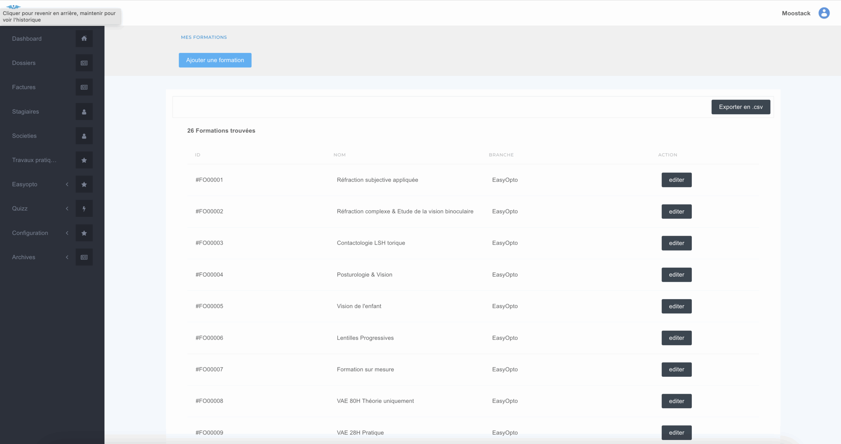Select Easyopto menu label
The image size is (841, 444).
click(x=25, y=184)
